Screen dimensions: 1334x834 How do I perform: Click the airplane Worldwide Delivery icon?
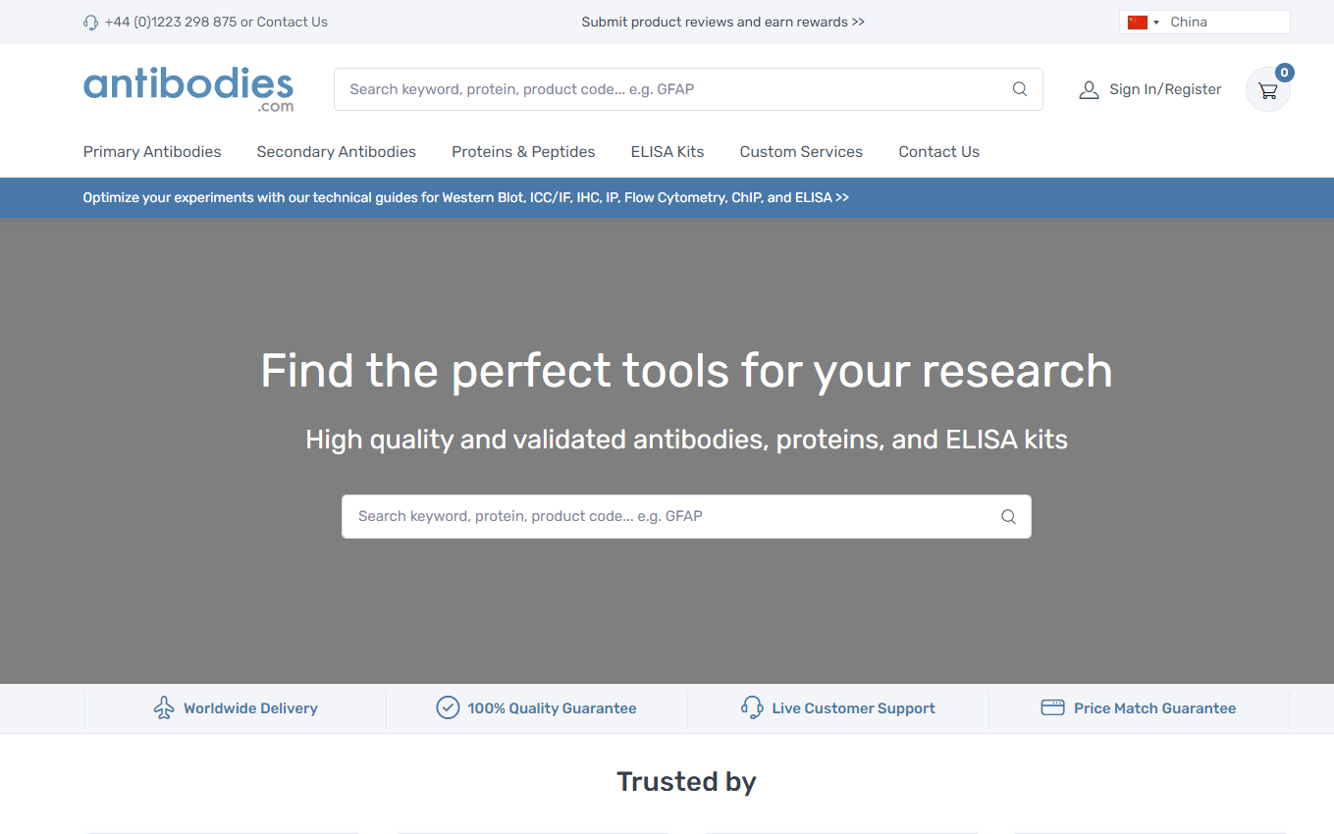pyautogui.click(x=164, y=707)
